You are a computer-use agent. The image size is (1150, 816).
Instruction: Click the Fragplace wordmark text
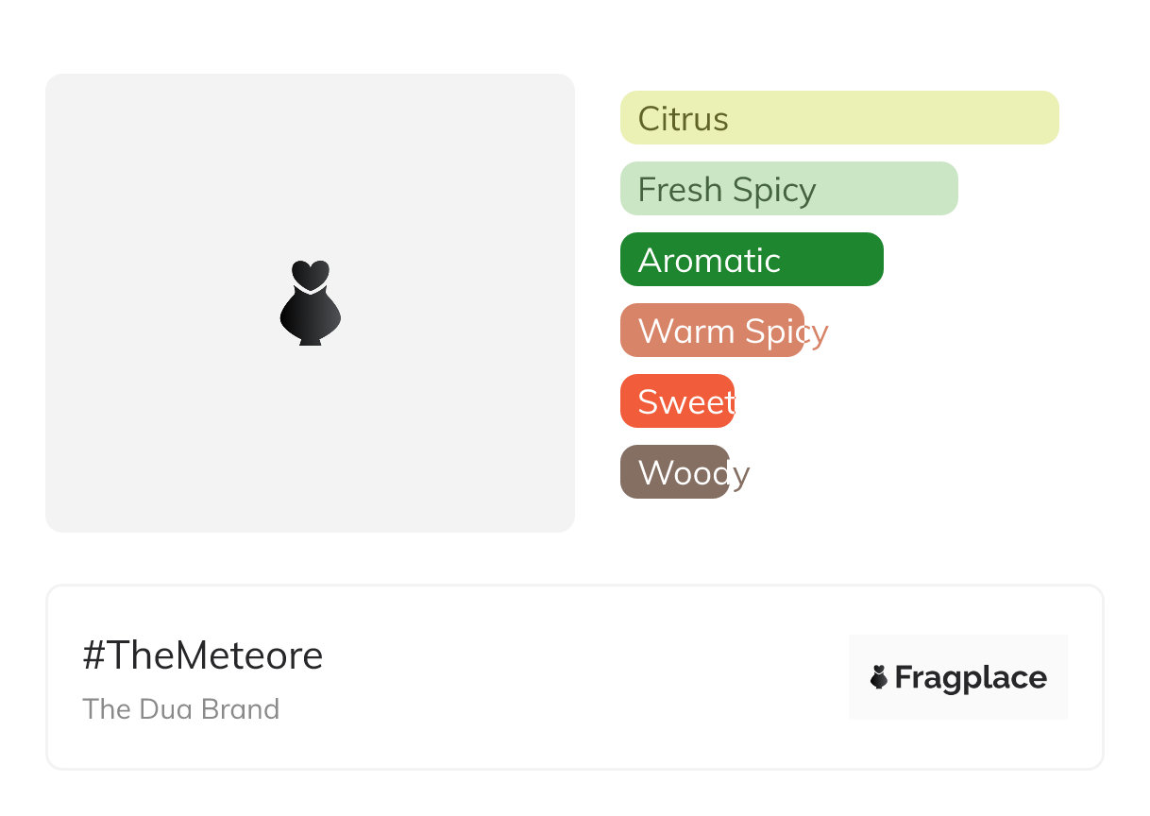[x=971, y=677]
